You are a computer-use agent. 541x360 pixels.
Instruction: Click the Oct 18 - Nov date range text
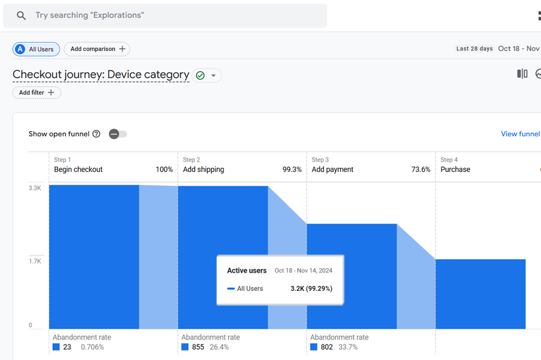coord(519,49)
